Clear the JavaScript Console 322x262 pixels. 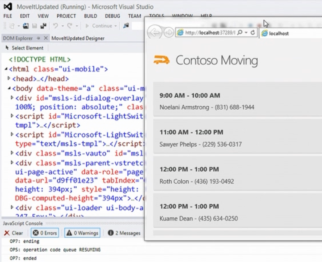pos(13,233)
